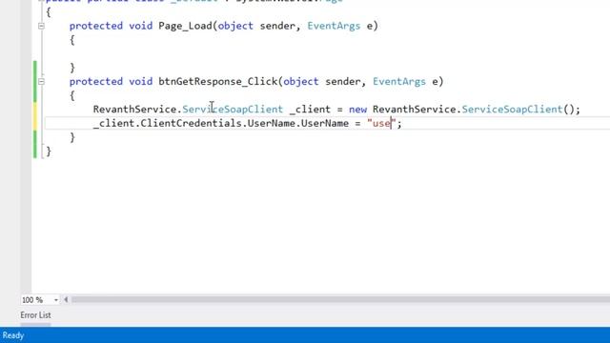Click EventArgs in Page_Load signature
Screen dimensions: 610x343
pos(334,26)
